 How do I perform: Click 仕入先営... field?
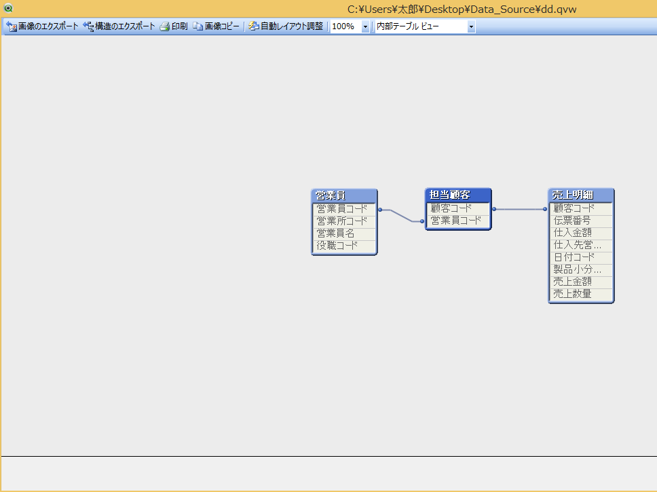point(581,245)
